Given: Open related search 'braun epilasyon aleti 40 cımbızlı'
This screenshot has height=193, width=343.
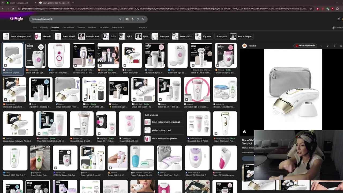Looking at the screenshot, I should 163,122.
